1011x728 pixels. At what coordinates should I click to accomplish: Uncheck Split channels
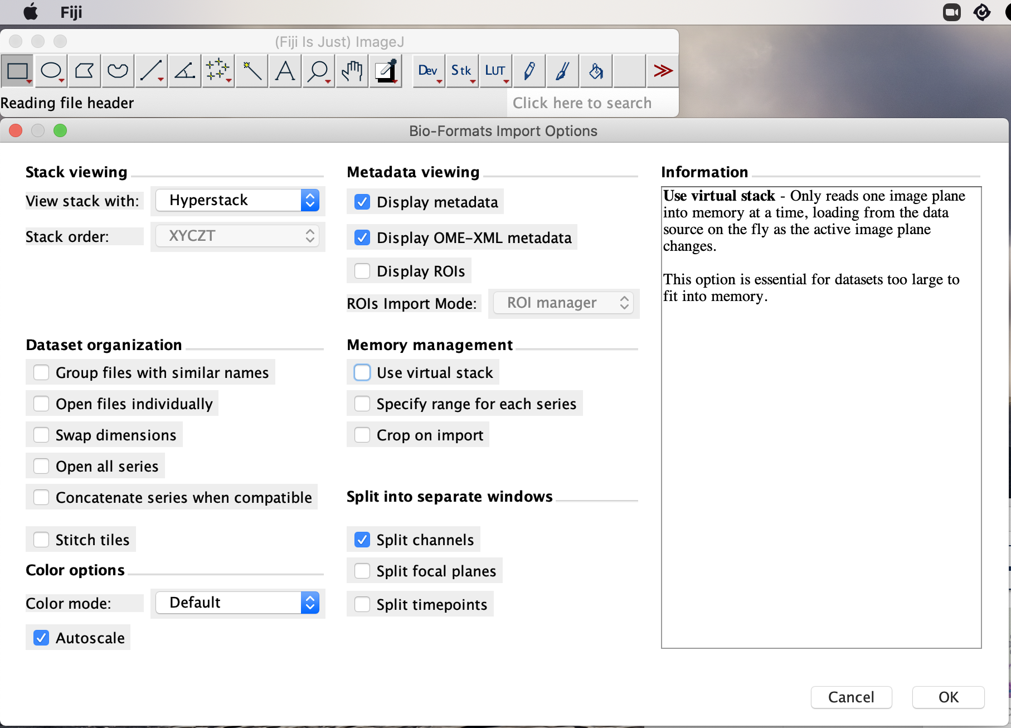[362, 540]
